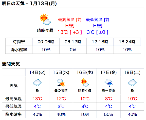Click the 降水確率 row label in weekly table
This screenshot has height=120, width=146.
point(13,114)
